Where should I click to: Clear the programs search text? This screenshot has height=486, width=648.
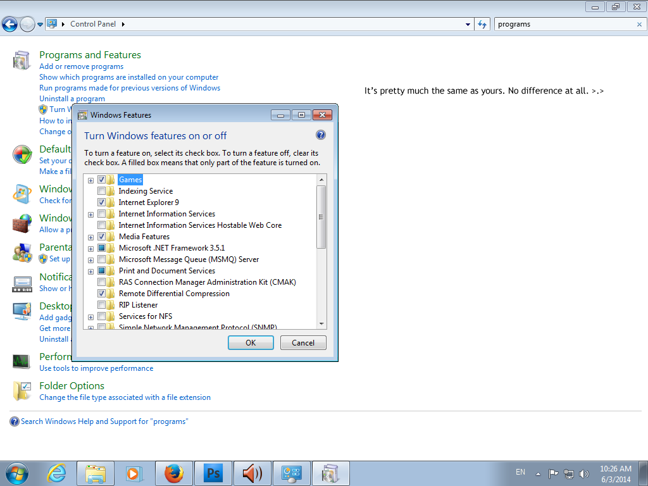tap(639, 25)
